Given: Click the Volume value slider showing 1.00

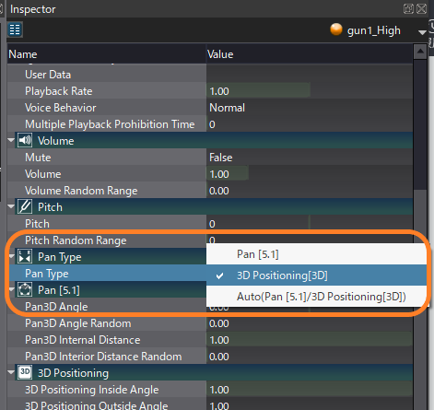Looking at the screenshot, I should pyautogui.click(x=310, y=174).
